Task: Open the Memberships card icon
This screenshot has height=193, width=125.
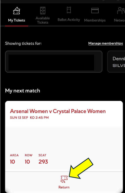Action: [95, 10]
